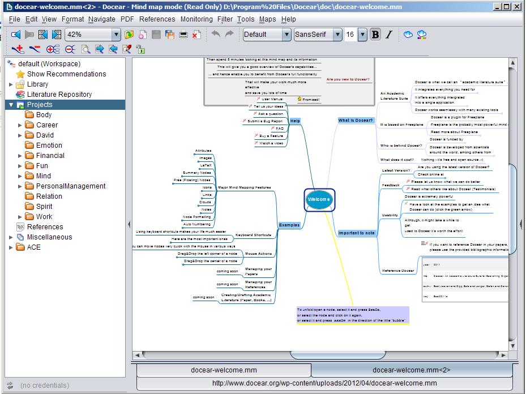This screenshot has height=394, width=526.
Task: Open the SansSerif font dropdown
Action: 337,35
